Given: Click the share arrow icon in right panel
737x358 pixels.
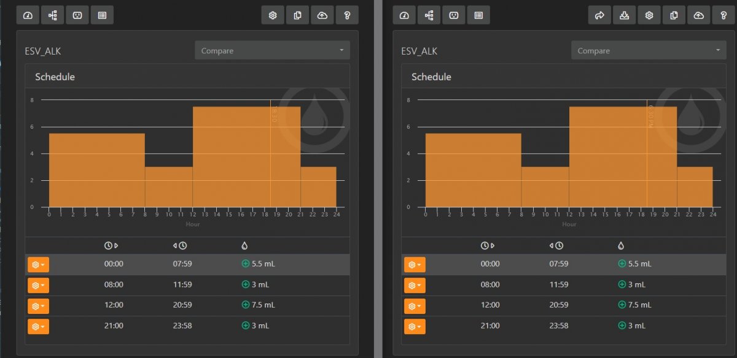Looking at the screenshot, I should [599, 15].
